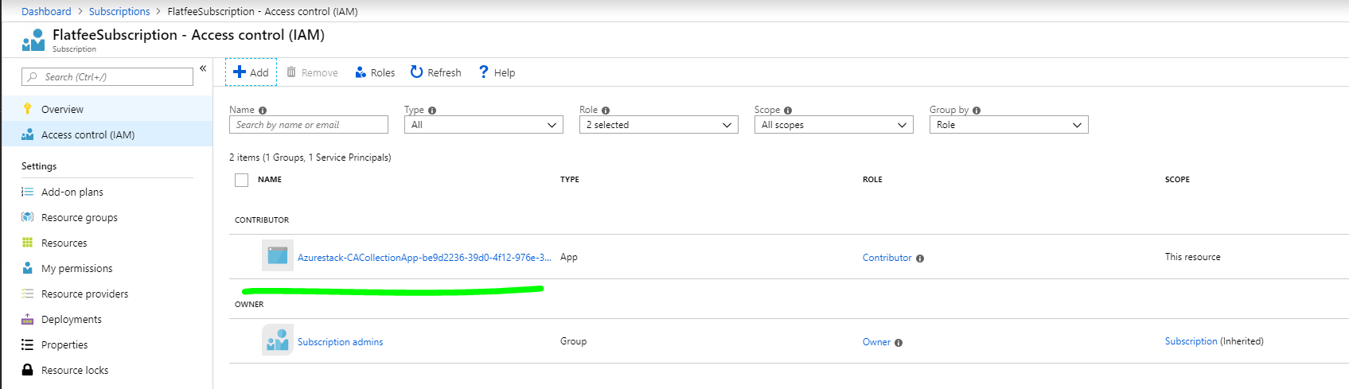Select Access control (IAM) menu item
The width and height of the screenshot is (1349, 389).
click(107, 134)
